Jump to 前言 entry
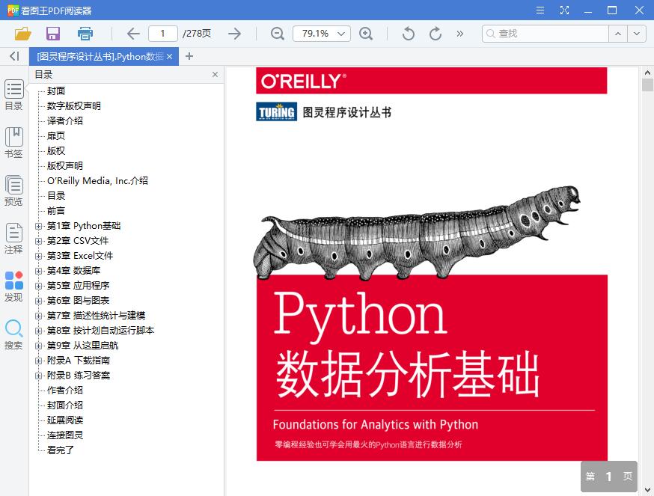The height and width of the screenshot is (496, 654). pos(56,211)
